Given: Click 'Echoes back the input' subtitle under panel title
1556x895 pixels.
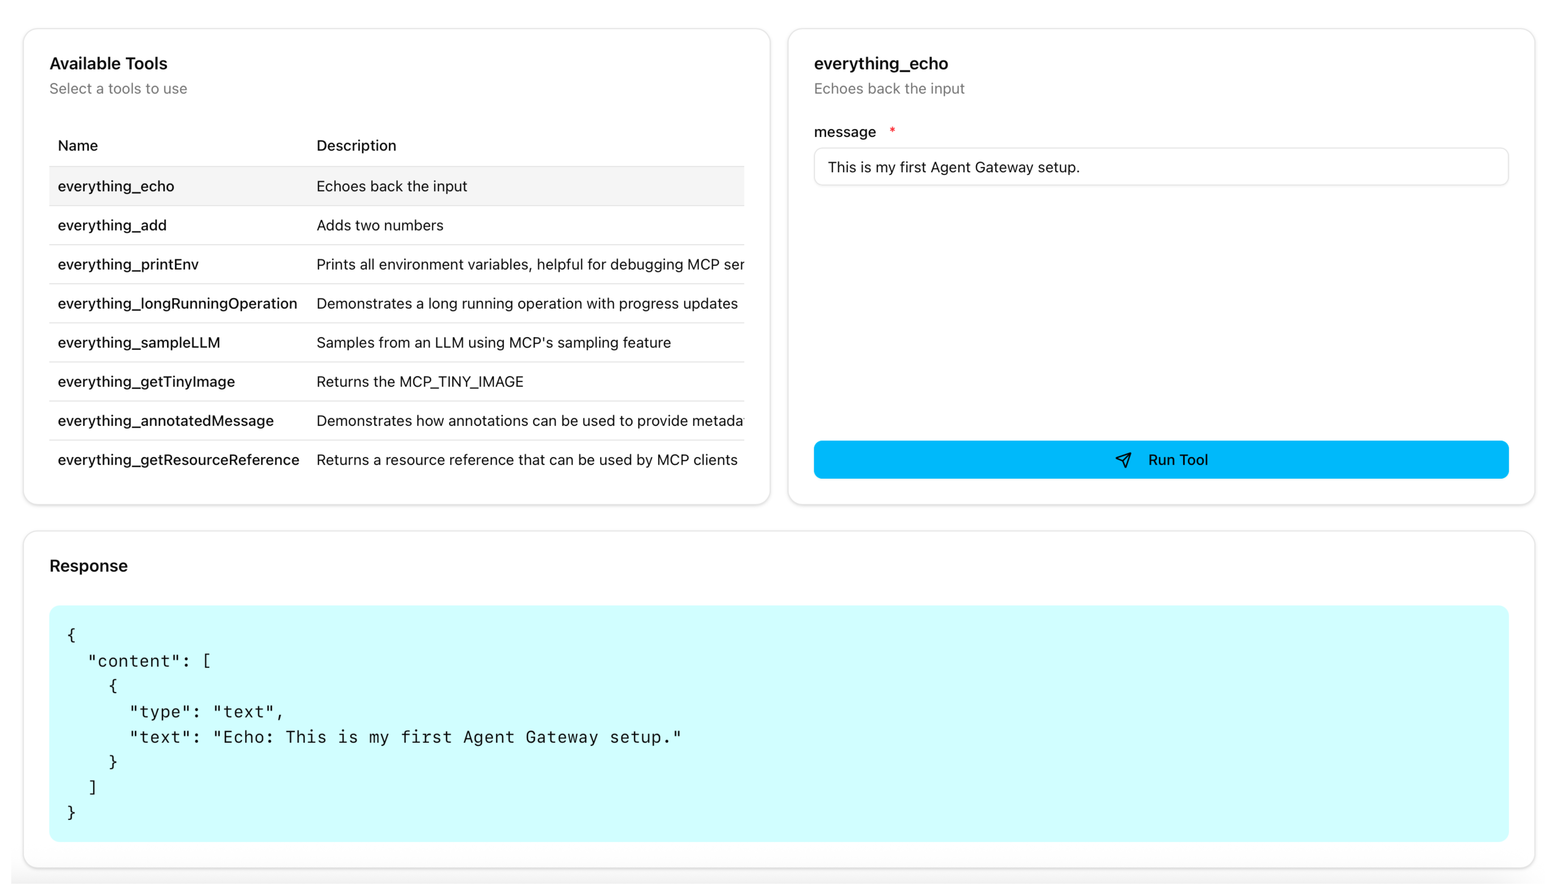Looking at the screenshot, I should click(889, 88).
